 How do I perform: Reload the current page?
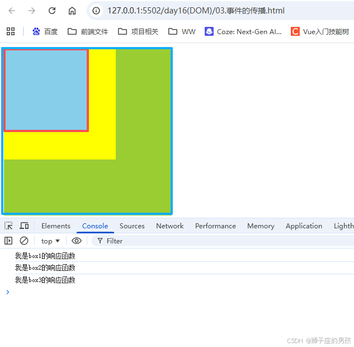[x=52, y=11]
